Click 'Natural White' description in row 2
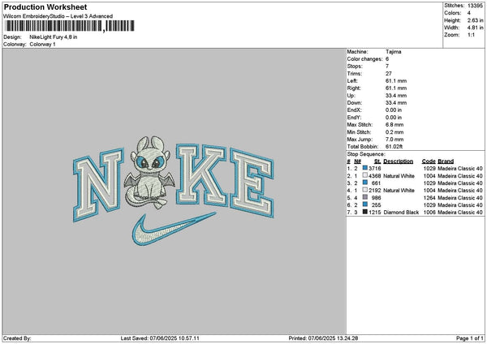 (x=399, y=176)
